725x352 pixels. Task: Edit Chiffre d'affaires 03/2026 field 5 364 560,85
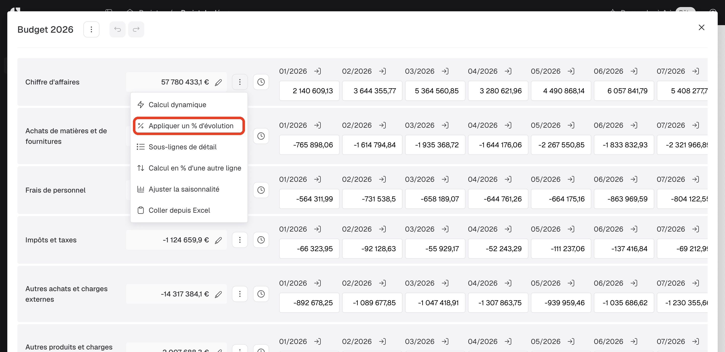435,91
